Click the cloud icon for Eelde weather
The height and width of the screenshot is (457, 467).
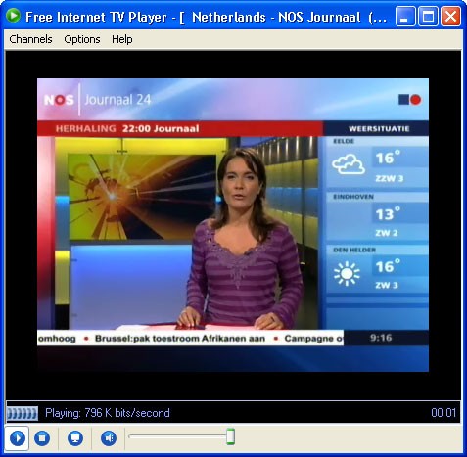(349, 164)
